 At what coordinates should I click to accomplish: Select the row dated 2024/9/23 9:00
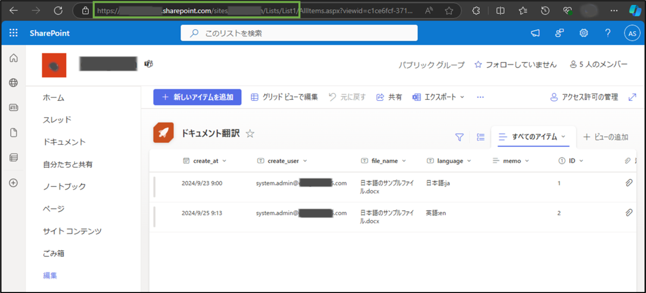(x=393, y=187)
